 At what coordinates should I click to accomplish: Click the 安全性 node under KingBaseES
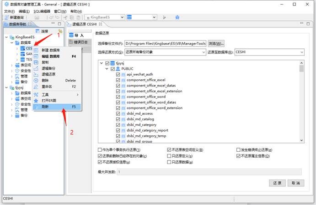point(23,71)
